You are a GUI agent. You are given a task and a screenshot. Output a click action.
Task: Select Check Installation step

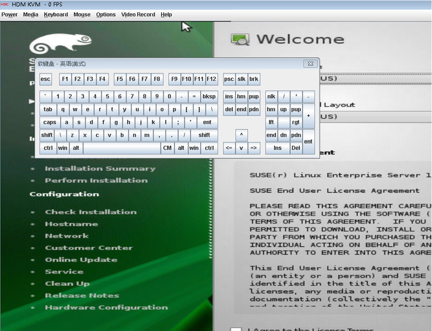[91, 212]
